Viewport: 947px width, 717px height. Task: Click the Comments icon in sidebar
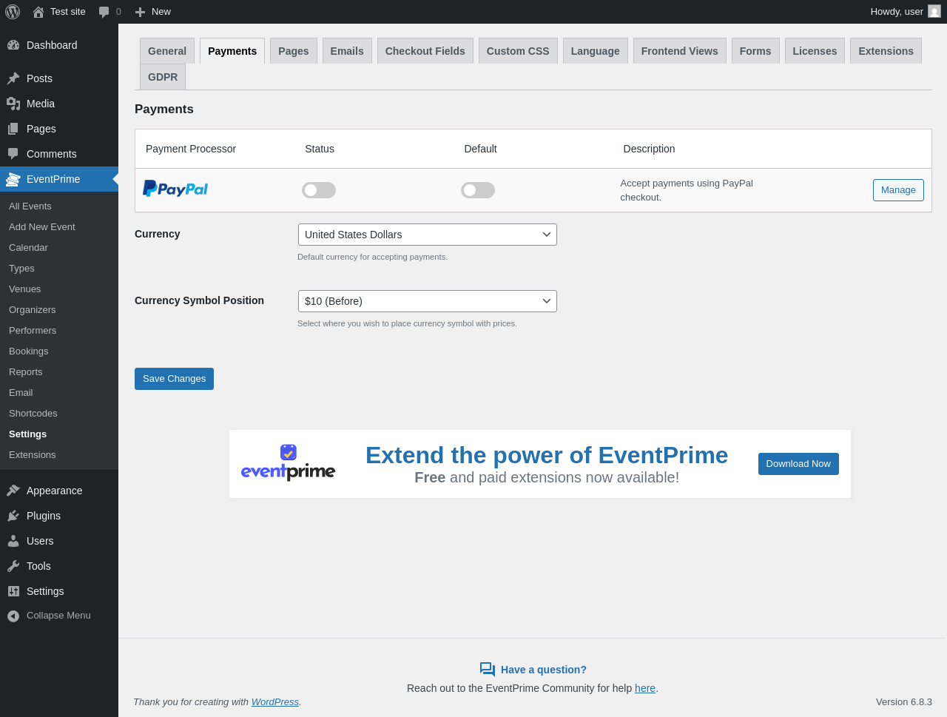[x=13, y=154]
